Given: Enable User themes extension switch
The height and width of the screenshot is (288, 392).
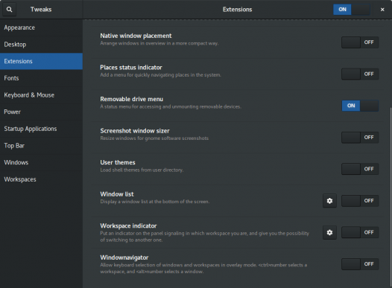Looking at the screenshot, I should (x=360, y=169).
